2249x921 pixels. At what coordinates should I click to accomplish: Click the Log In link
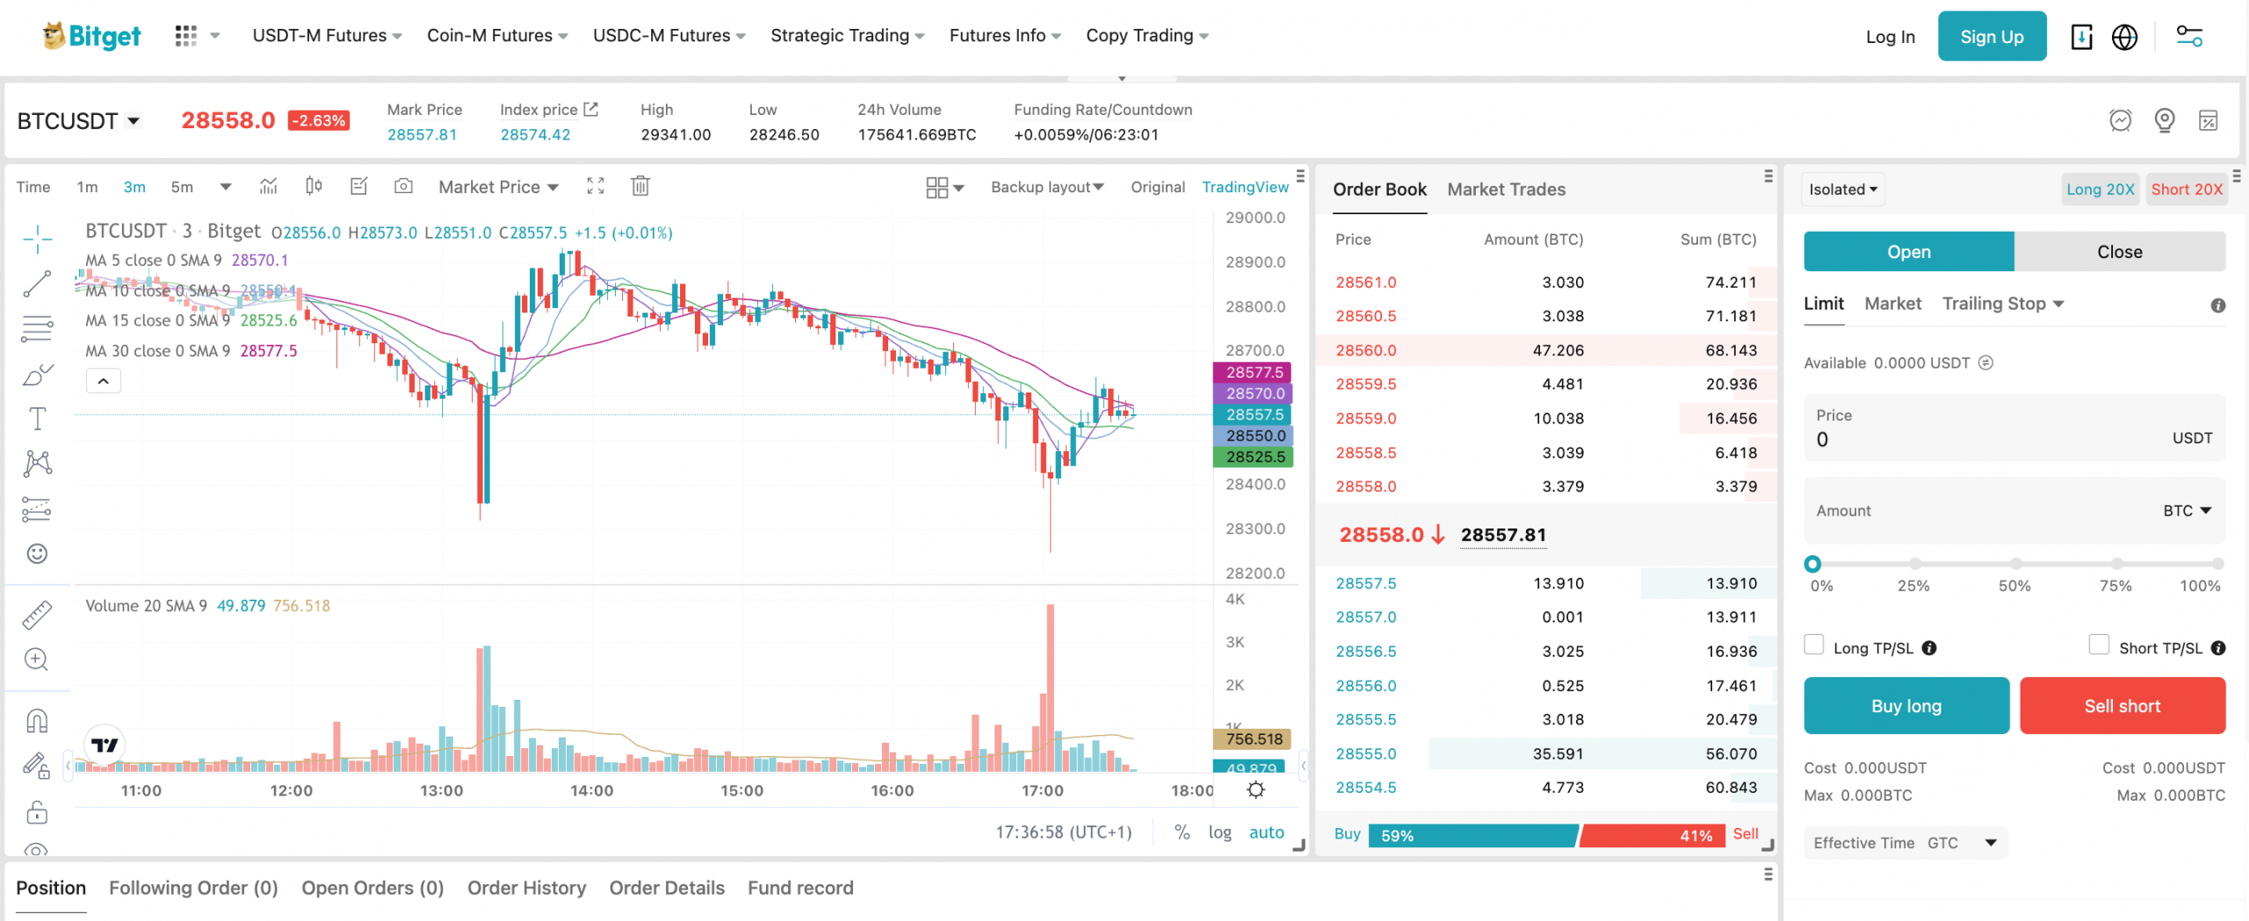click(1890, 37)
